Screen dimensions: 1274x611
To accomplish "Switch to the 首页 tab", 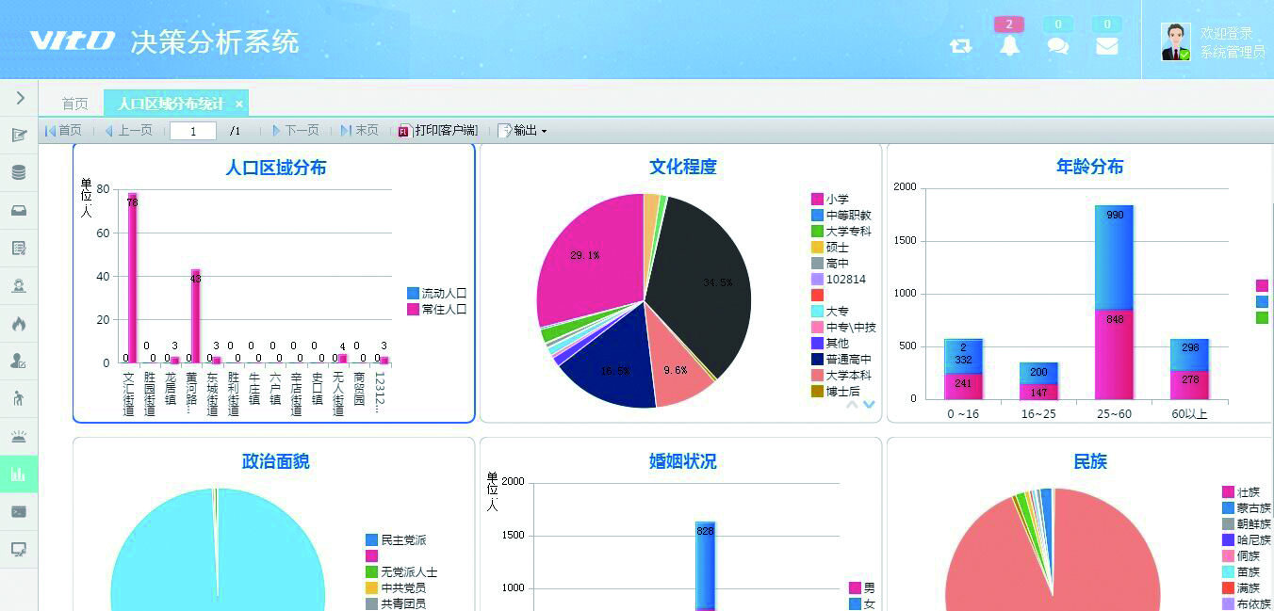I will [75, 104].
